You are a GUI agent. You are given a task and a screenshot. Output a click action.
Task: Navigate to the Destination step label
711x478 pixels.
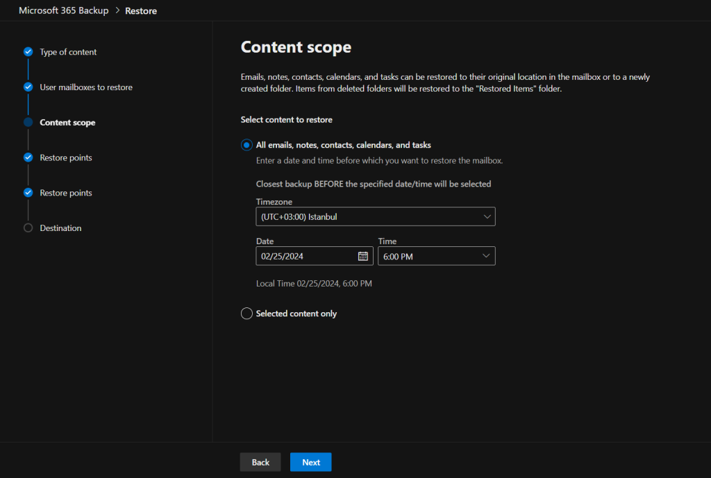(x=60, y=228)
